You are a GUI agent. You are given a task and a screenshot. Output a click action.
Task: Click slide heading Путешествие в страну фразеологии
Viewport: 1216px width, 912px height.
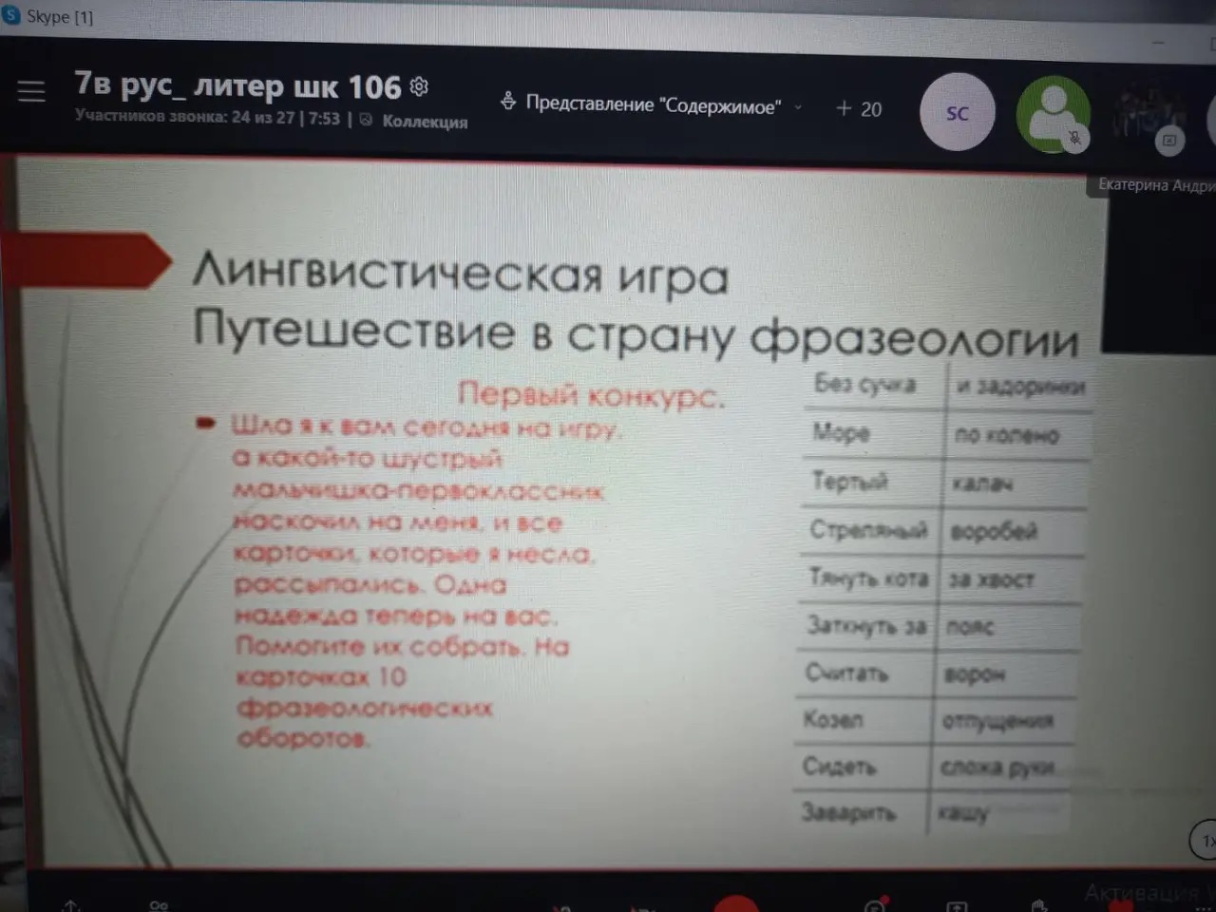(x=636, y=334)
